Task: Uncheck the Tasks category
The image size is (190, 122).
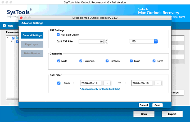Action: click(131, 61)
